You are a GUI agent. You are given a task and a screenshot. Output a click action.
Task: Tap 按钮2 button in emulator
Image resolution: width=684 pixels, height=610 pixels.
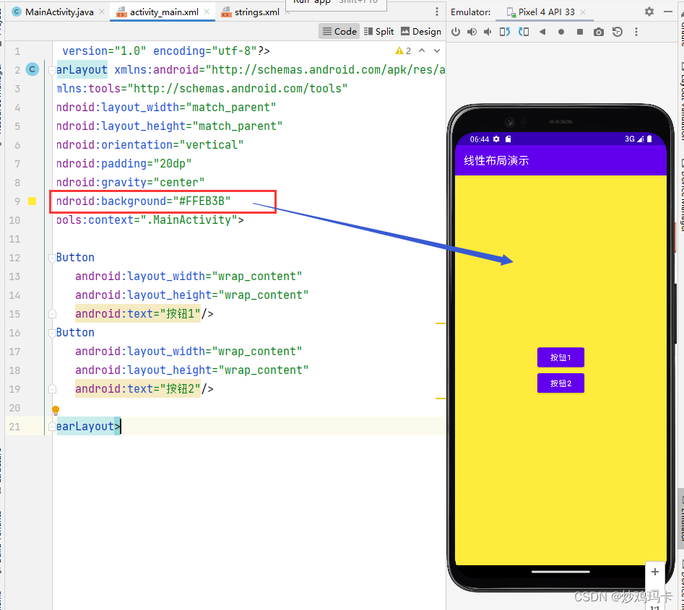[560, 383]
